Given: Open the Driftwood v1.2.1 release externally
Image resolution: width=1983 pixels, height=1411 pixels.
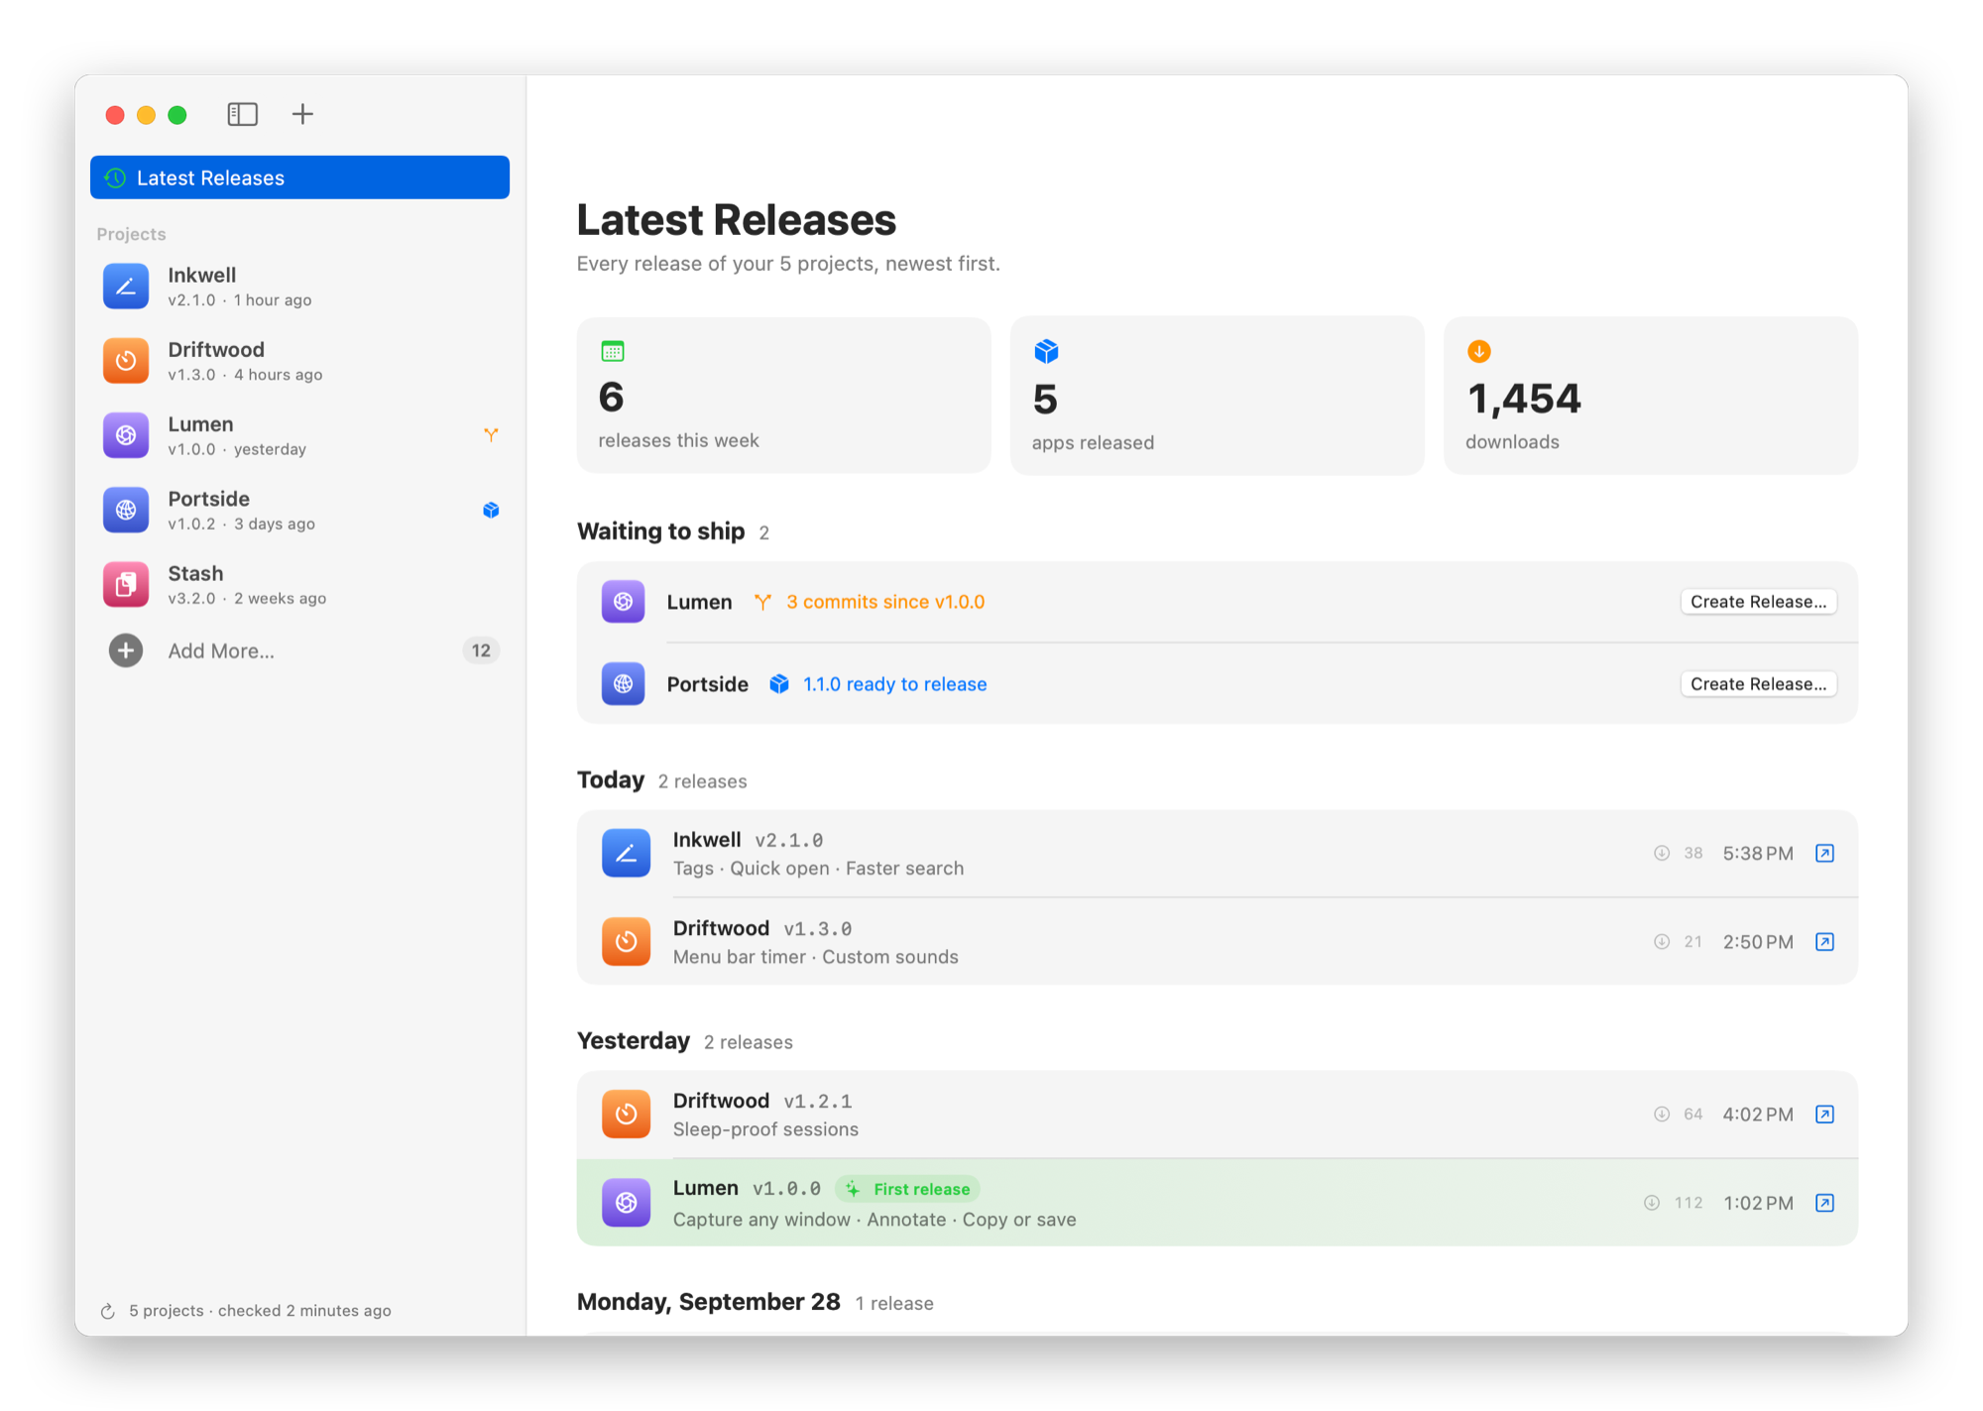Looking at the screenshot, I should tap(1824, 1115).
